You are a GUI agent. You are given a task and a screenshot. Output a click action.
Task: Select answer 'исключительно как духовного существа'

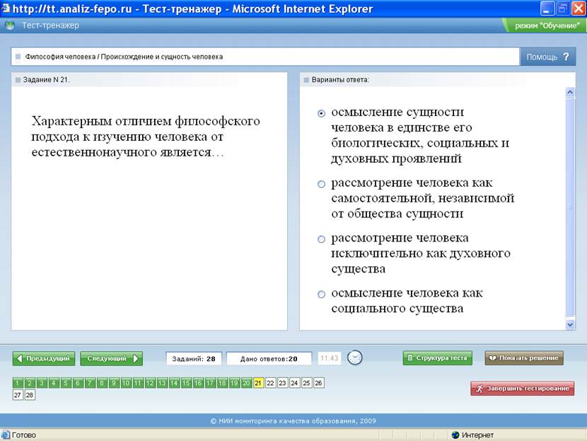tap(321, 239)
